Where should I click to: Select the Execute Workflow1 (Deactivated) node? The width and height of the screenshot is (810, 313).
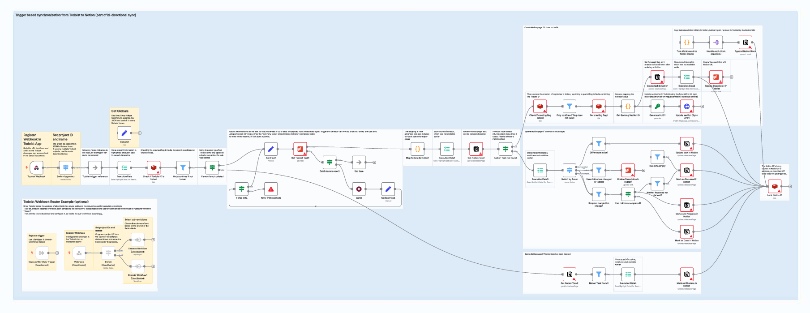137,266
